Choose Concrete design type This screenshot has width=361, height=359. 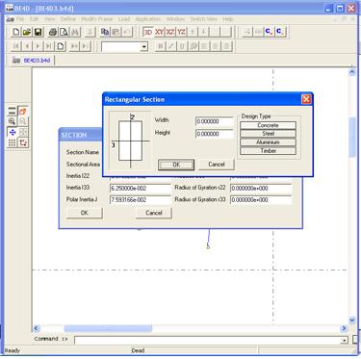268,125
